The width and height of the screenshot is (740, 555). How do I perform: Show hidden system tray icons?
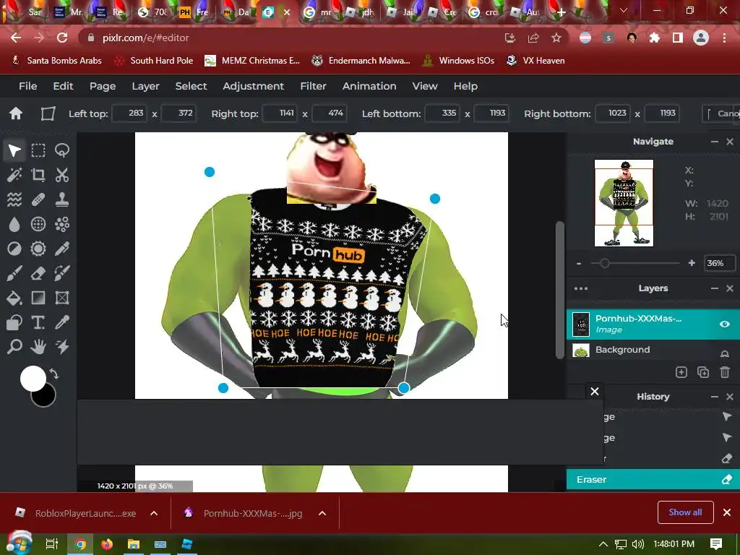tap(603, 544)
